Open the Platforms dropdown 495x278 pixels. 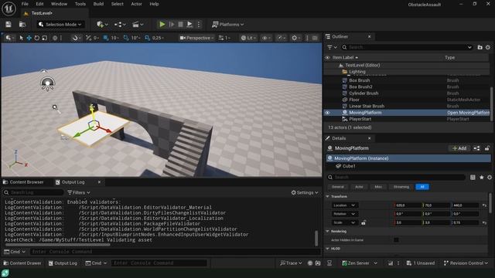(228, 24)
